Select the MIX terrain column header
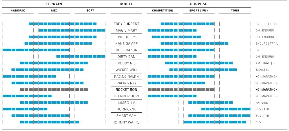289x131 pixels. (54, 11)
